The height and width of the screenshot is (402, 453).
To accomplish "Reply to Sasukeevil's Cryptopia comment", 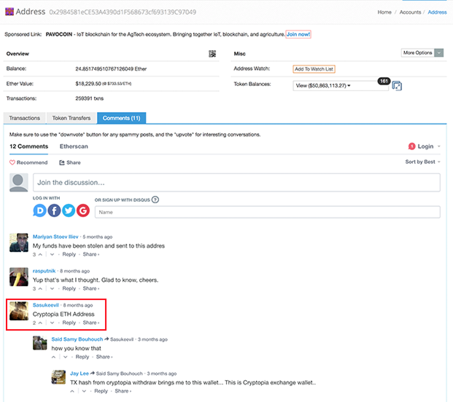I will click(x=69, y=323).
